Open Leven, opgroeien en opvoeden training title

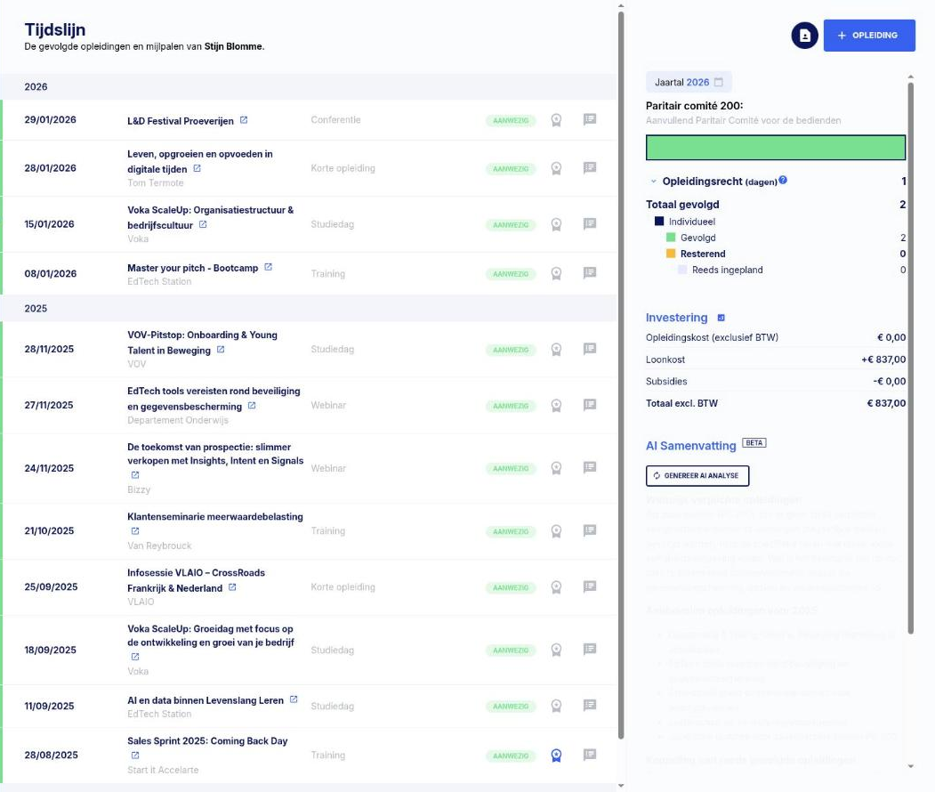tap(200, 161)
